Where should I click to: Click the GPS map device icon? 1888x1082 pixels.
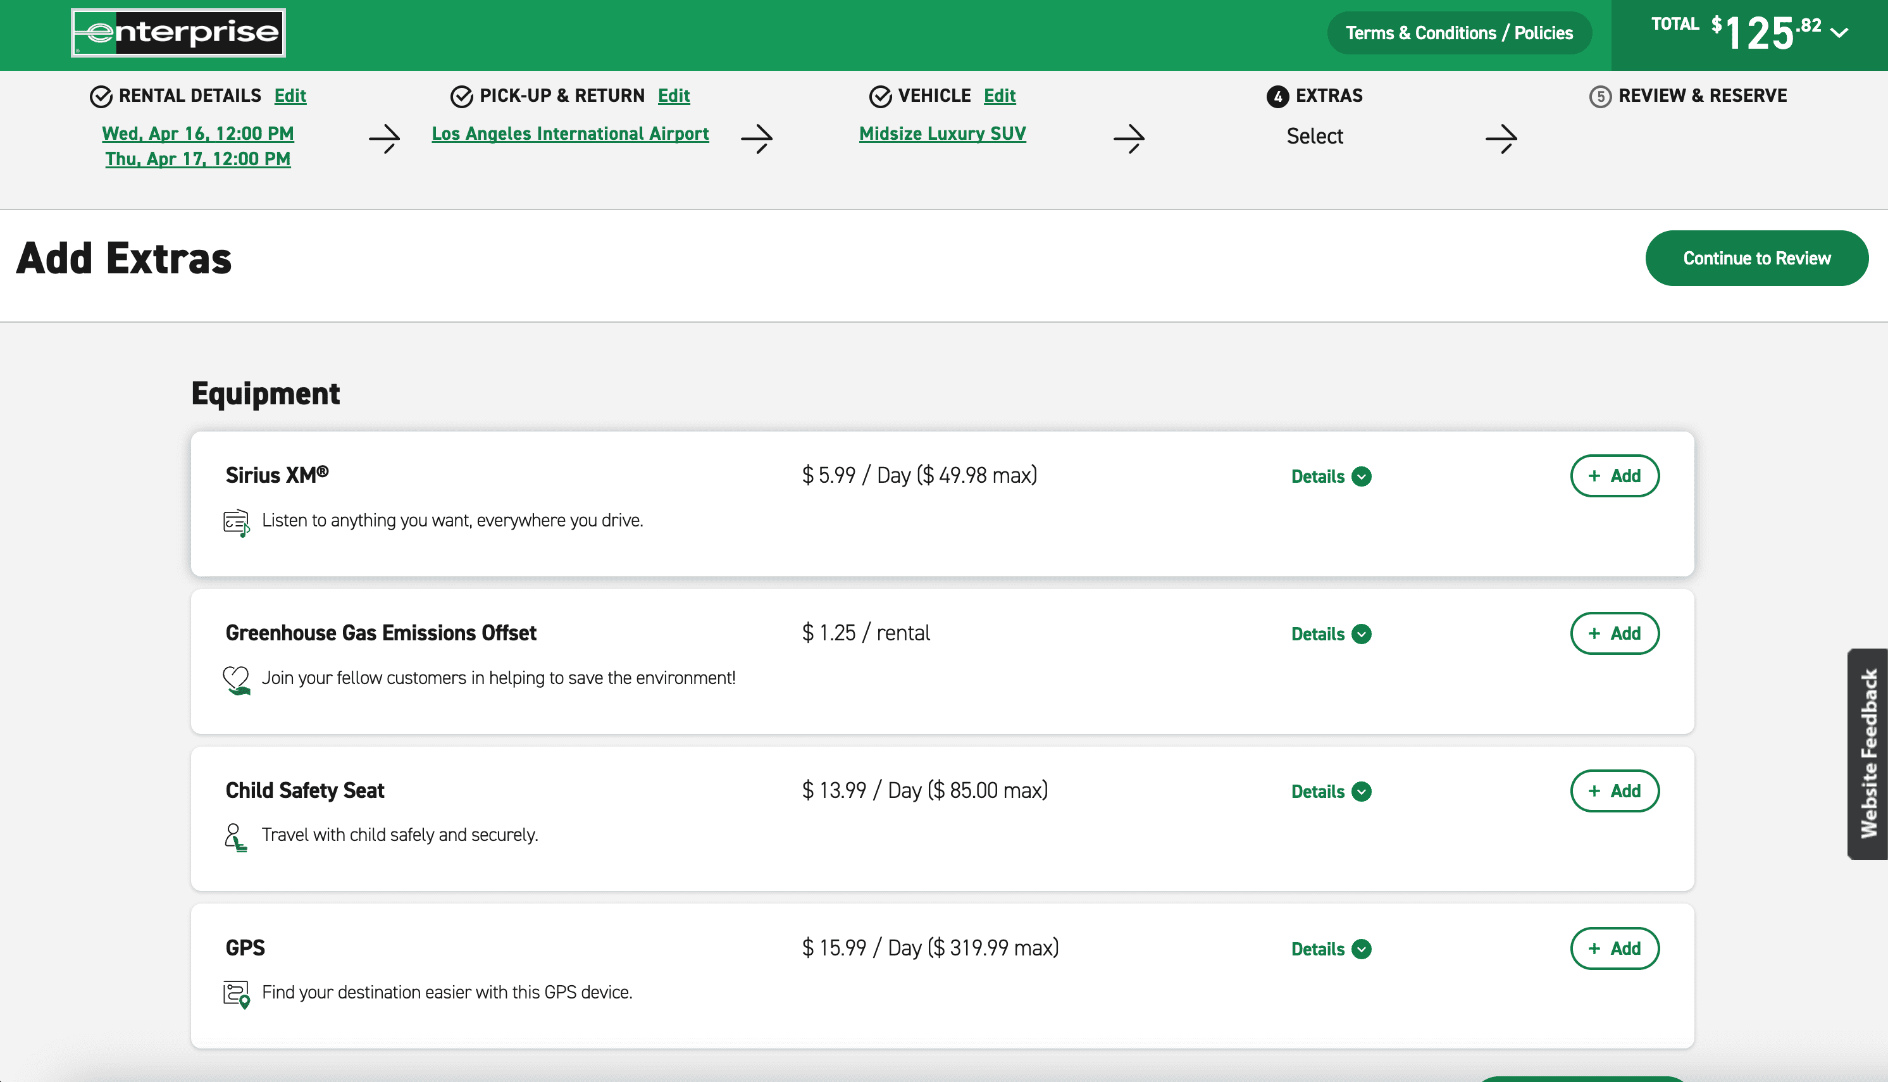236,993
